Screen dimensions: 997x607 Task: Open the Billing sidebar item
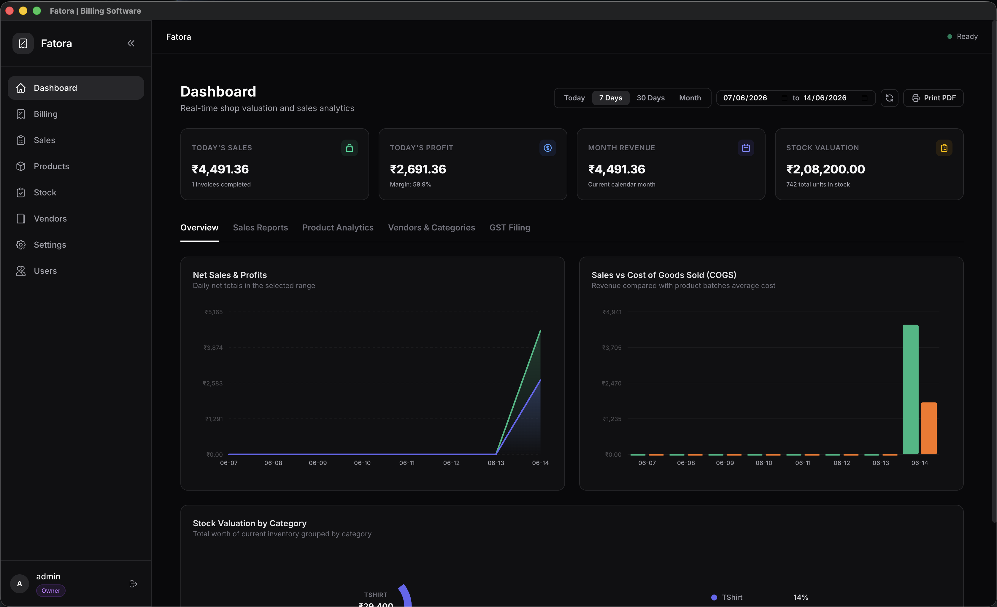[x=76, y=114]
